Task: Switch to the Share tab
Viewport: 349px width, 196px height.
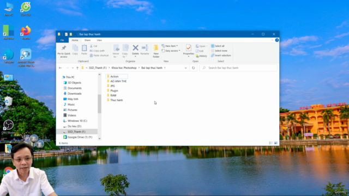Action: pyautogui.click(x=87, y=40)
